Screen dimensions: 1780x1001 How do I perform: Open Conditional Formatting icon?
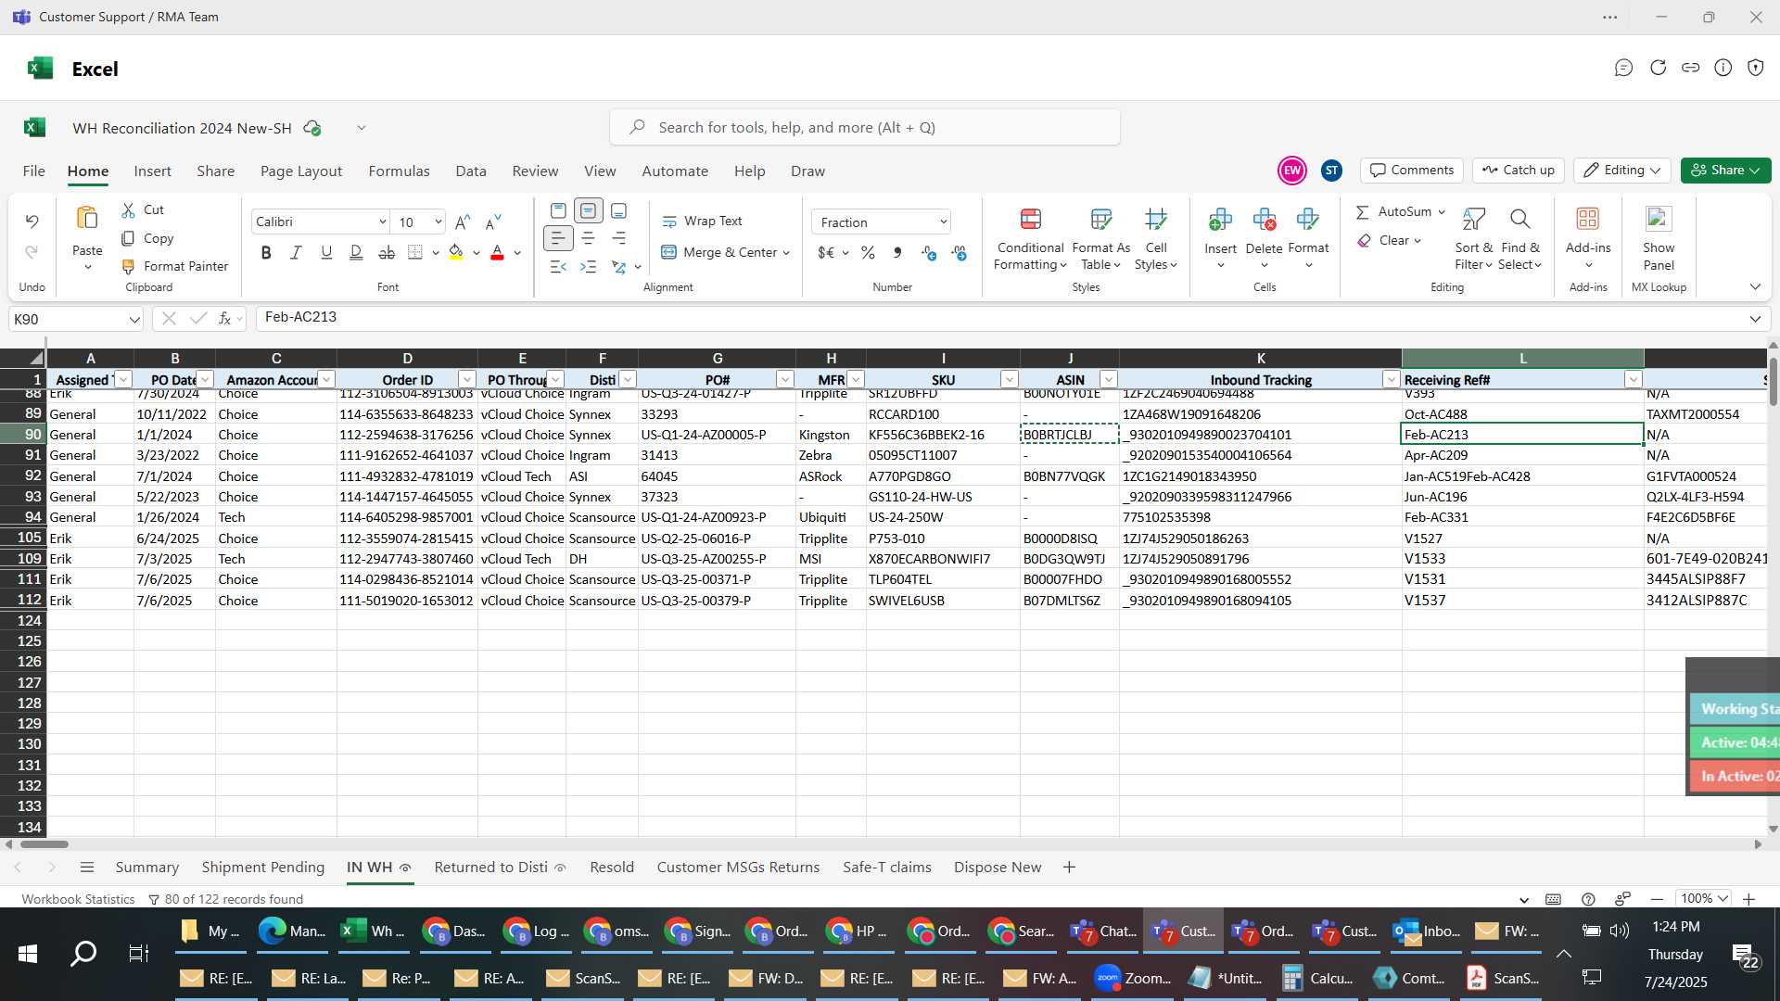1030,220
